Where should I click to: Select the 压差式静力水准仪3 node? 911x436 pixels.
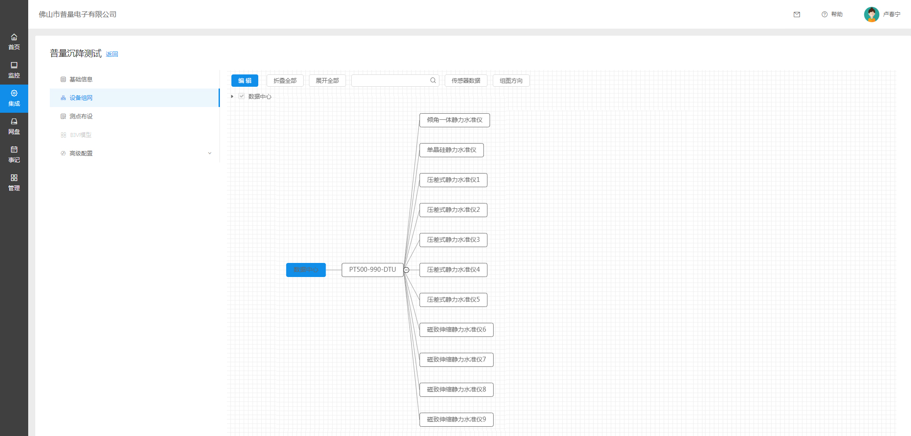pos(453,240)
